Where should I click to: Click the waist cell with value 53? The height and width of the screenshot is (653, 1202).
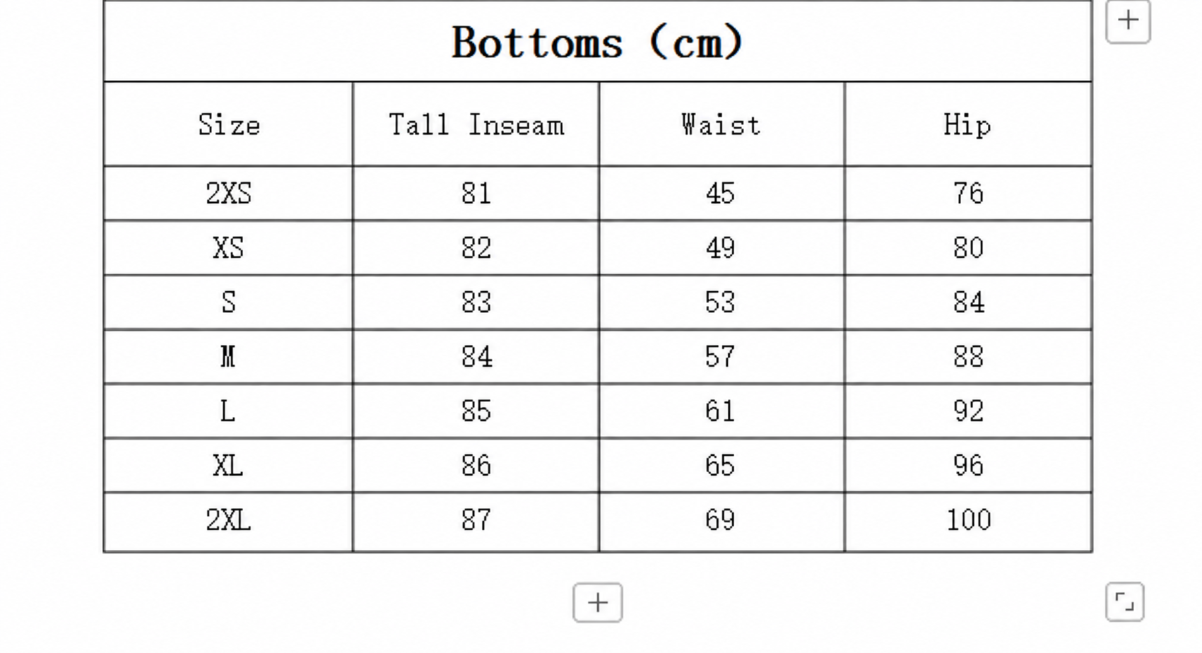coord(721,302)
